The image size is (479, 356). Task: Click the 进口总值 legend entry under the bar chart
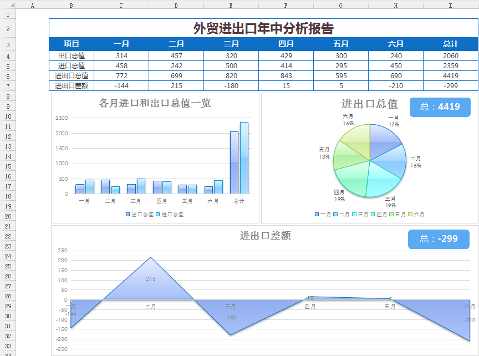pyautogui.click(x=170, y=214)
